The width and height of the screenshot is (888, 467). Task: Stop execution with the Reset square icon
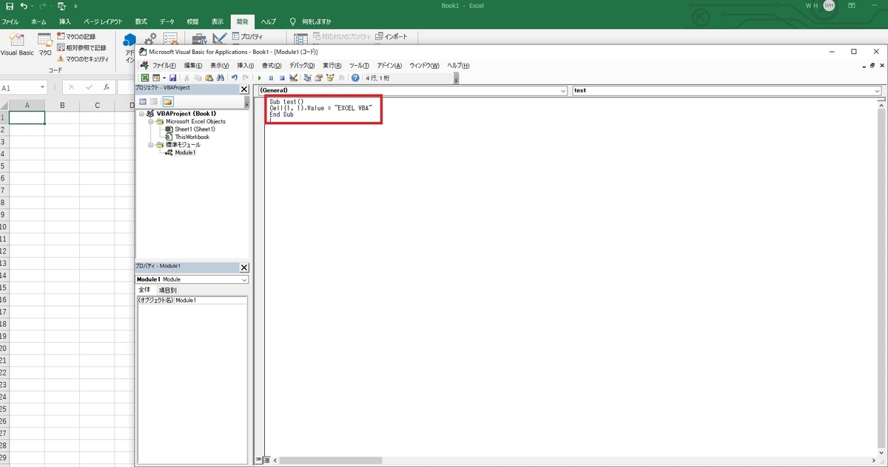tap(282, 78)
